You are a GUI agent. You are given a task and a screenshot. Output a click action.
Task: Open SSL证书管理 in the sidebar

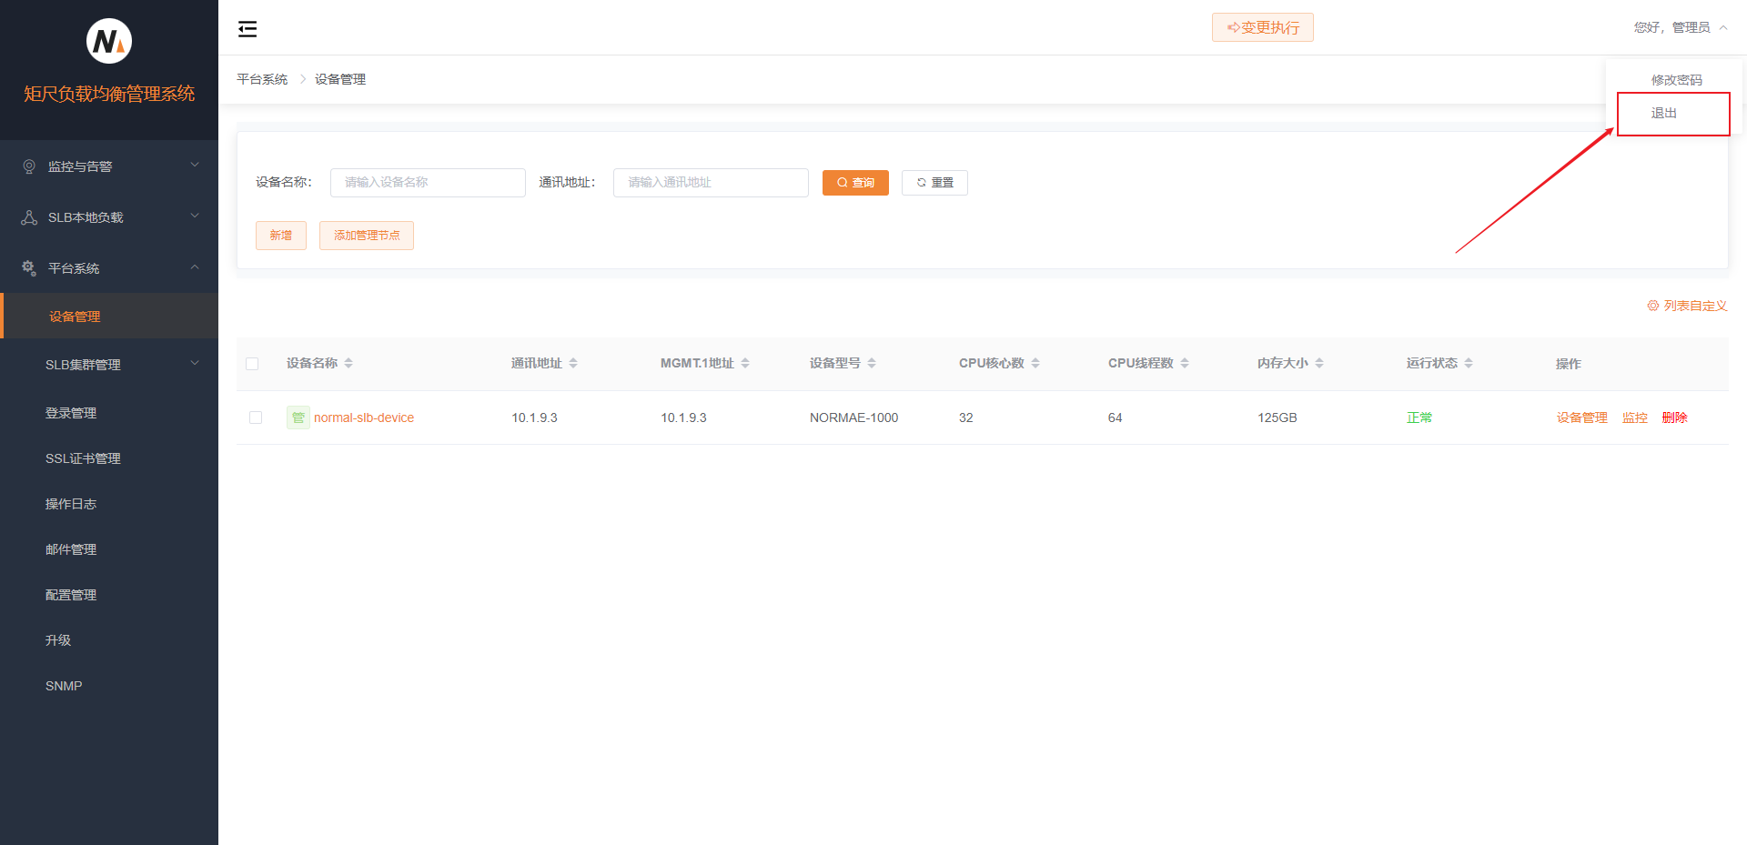pyautogui.click(x=83, y=458)
